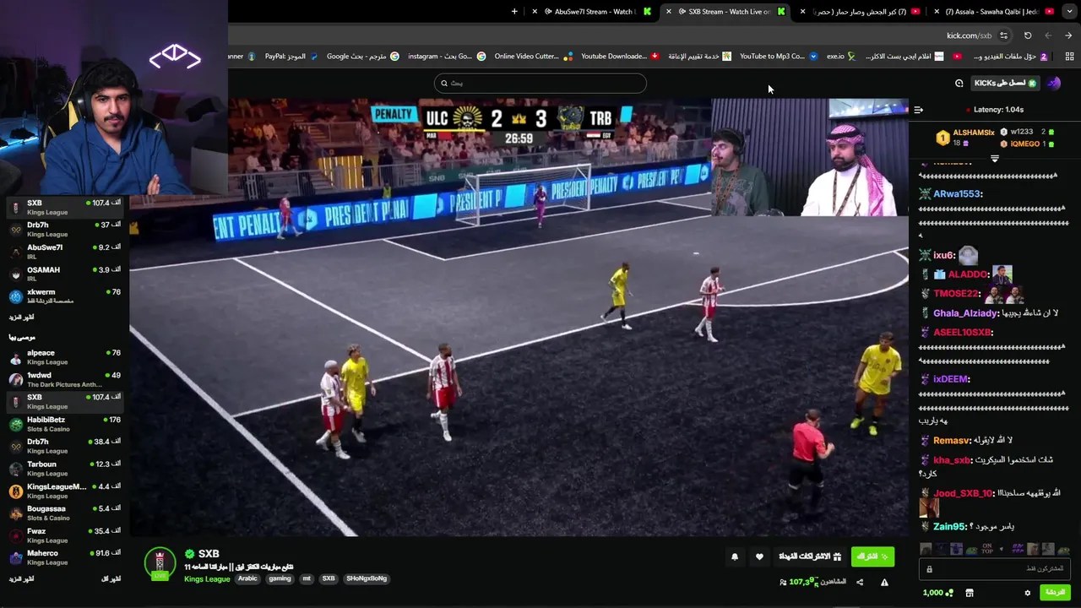
Task: Click SXB channel avatar below the video
Action: coord(160,564)
